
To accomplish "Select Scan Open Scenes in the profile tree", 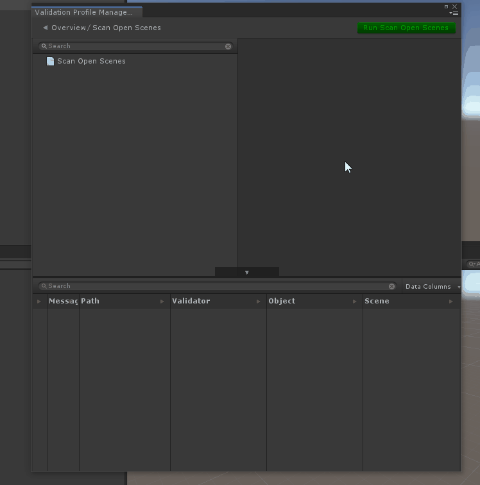I will click(x=91, y=62).
